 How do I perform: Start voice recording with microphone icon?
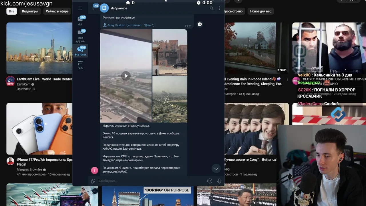(219, 181)
